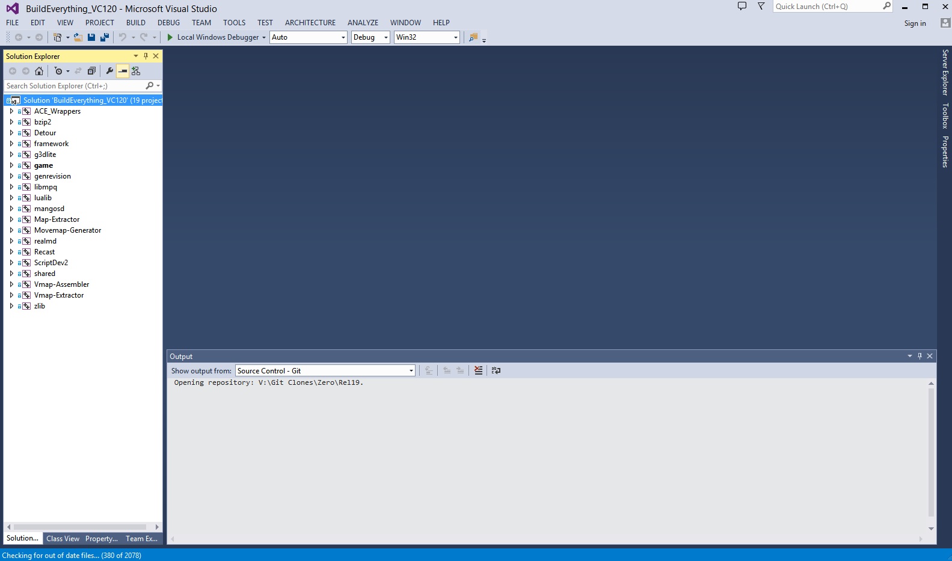Open the BUILD menu
The image size is (952, 561).
click(135, 23)
